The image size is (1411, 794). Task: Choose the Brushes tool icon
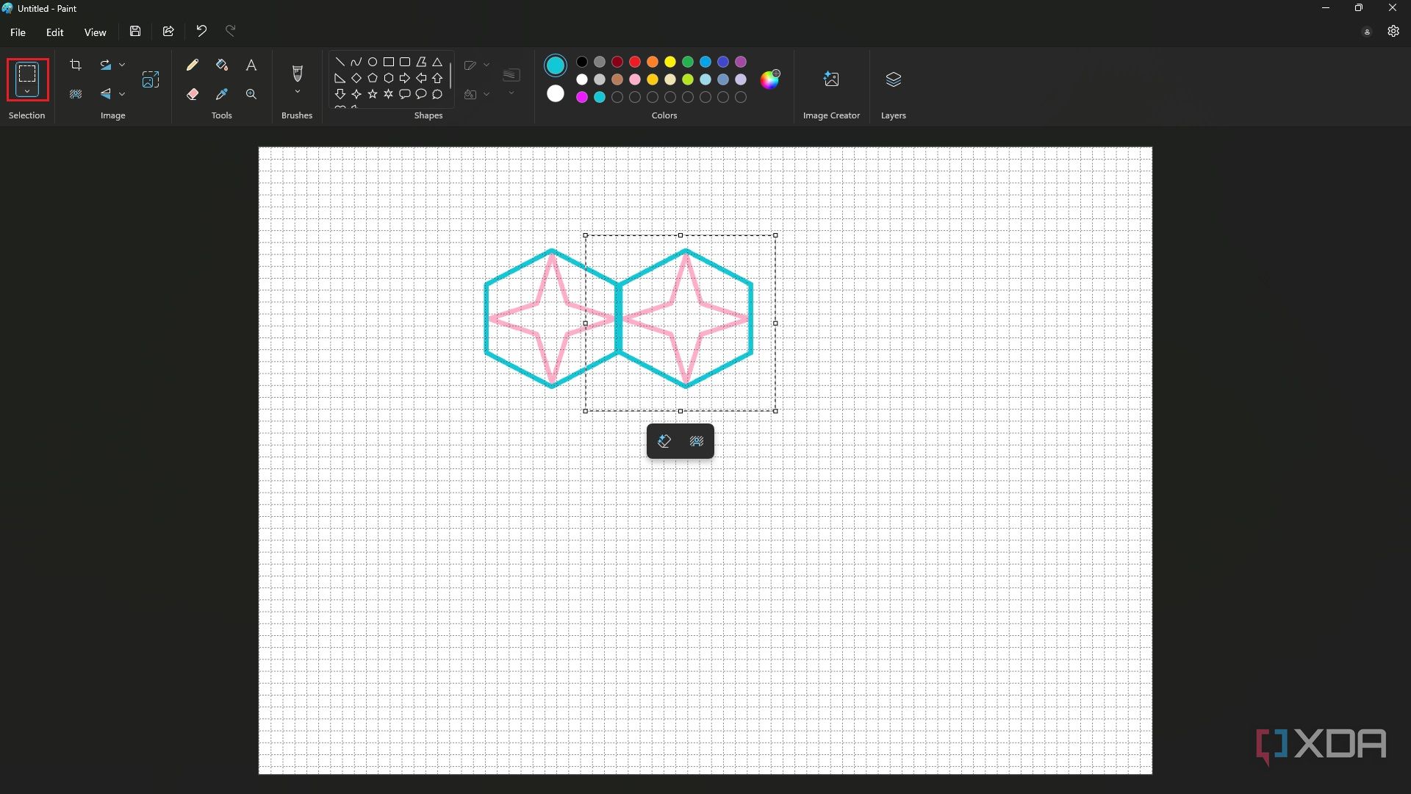click(x=298, y=74)
